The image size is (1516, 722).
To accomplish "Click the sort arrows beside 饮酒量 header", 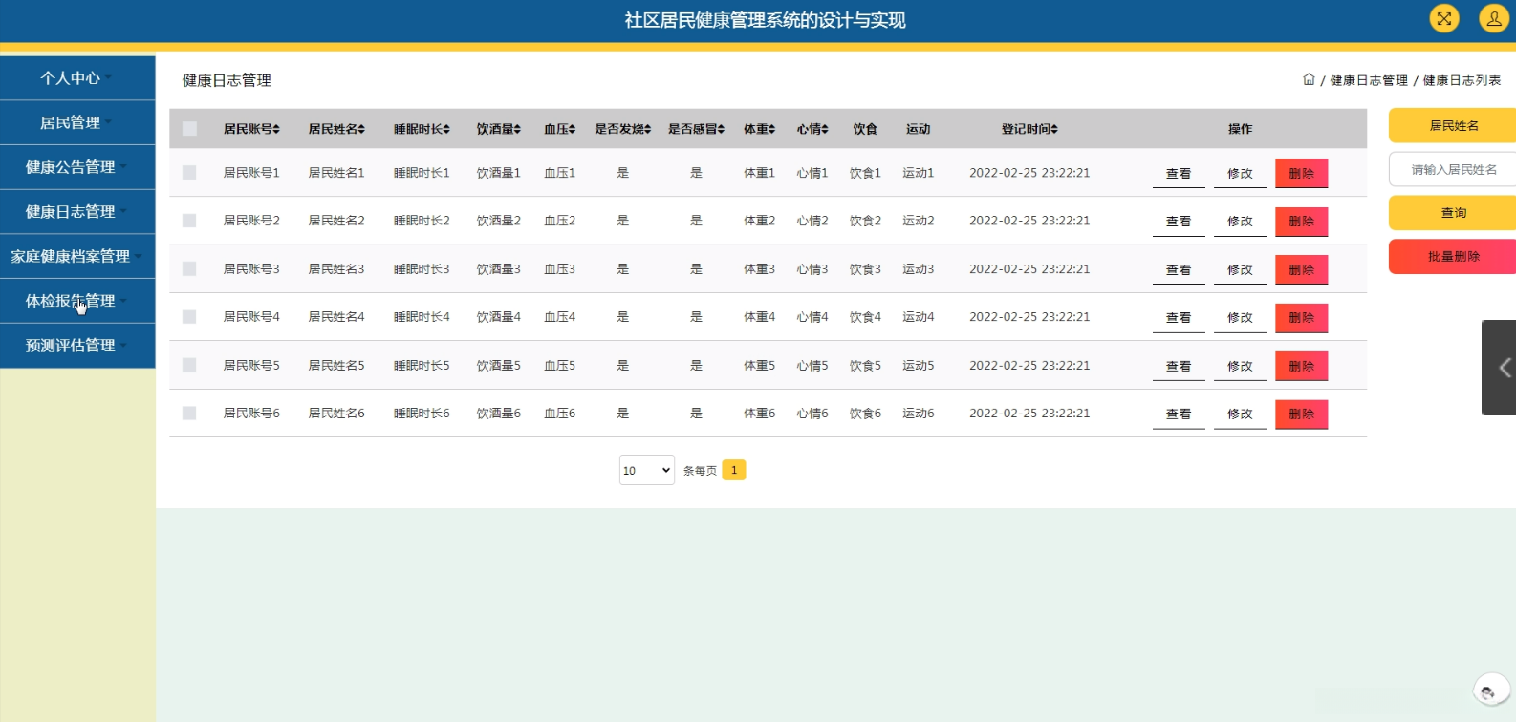I will pyautogui.click(x=517, y=129).
